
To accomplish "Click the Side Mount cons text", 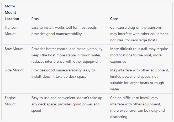I will [x=139, y=80].
